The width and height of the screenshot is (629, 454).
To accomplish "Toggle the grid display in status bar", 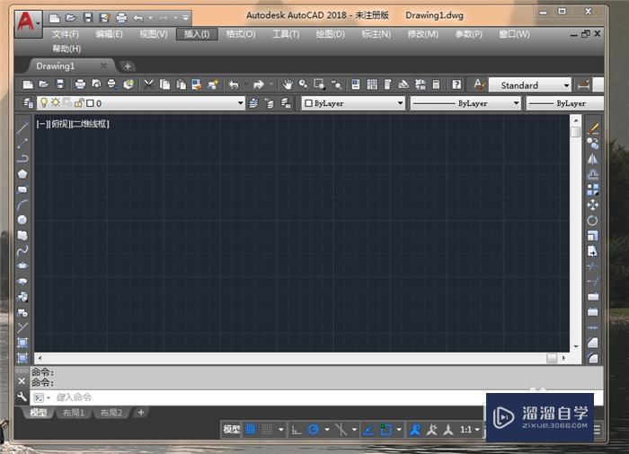I will pos(252,430).
